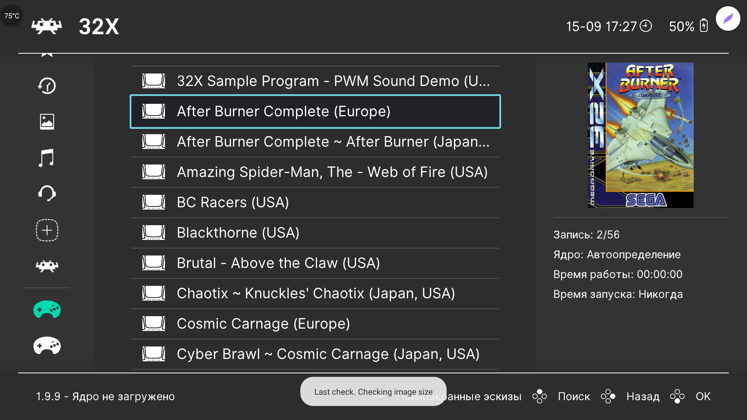Click the Запись: 2/56 text

coord(586,234)
